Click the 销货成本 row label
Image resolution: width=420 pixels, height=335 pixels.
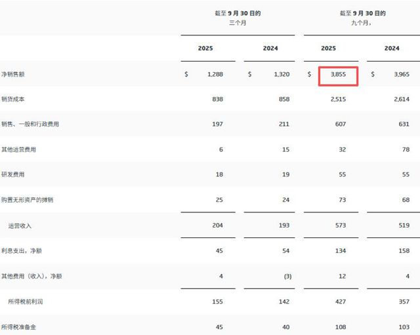(x=14, y=99)
